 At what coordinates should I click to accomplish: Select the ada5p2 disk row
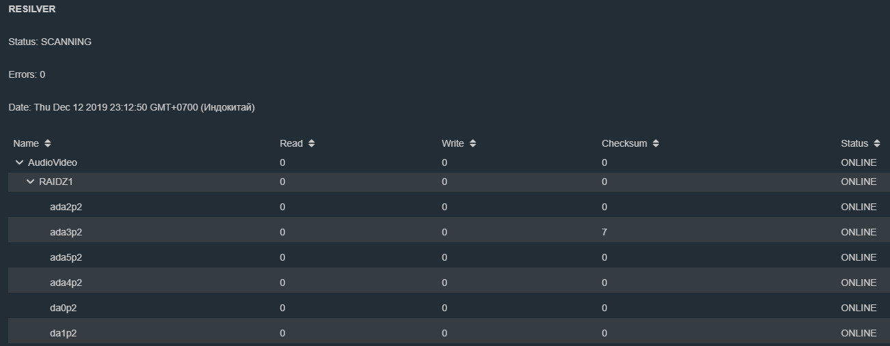click(x=66, y=257)
